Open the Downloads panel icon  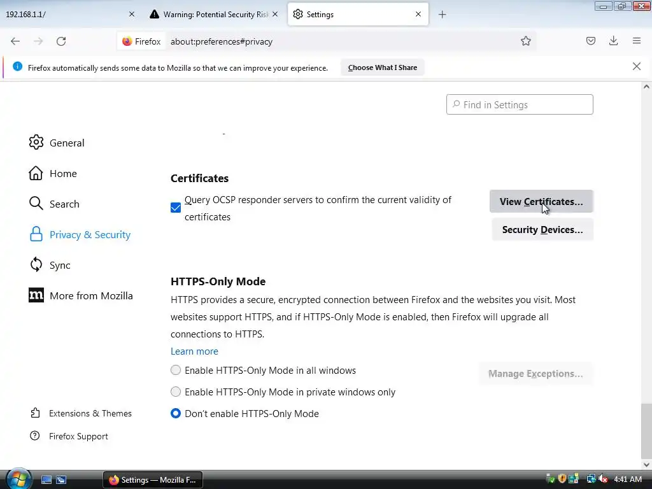coord(613,41)
